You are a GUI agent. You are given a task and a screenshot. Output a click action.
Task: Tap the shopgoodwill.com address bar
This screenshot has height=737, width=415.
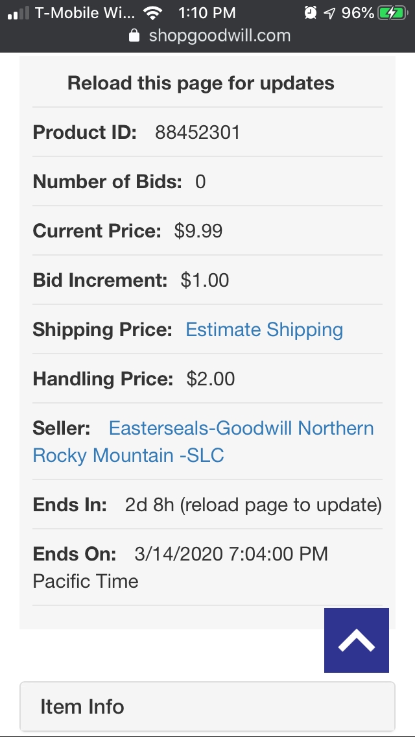pos(220,36)
